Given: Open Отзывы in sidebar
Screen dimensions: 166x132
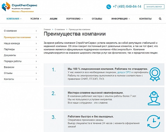Looking at the screenshot, I should (x=20, y=73).
